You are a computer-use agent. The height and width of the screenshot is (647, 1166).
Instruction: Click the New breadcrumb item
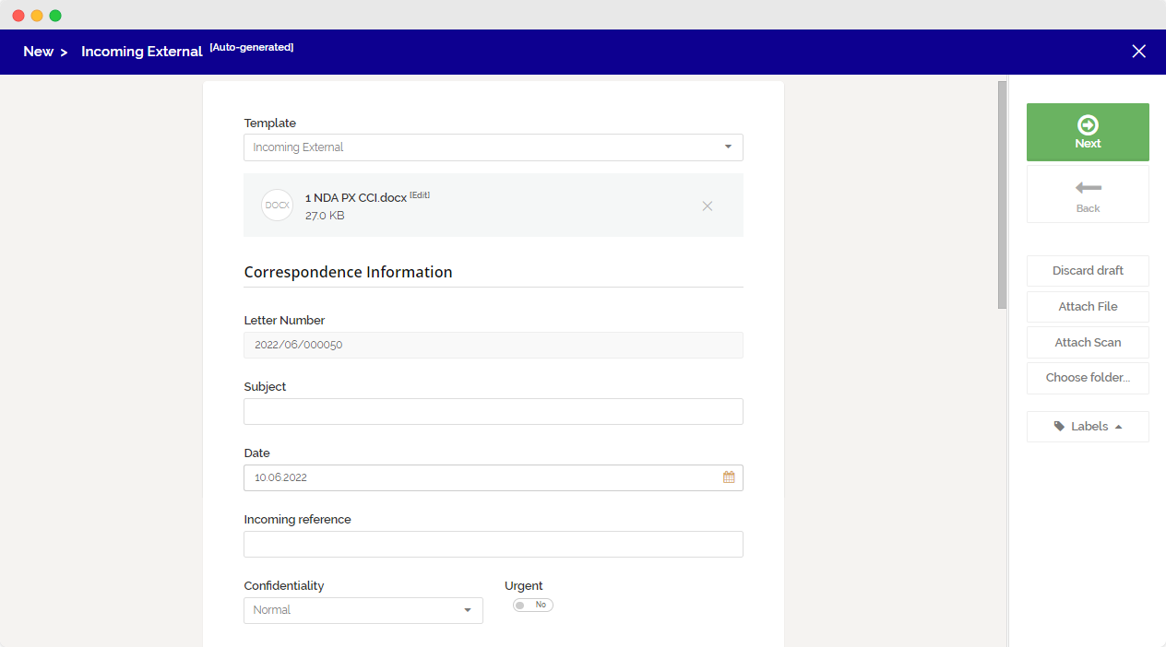pos(38,52)
